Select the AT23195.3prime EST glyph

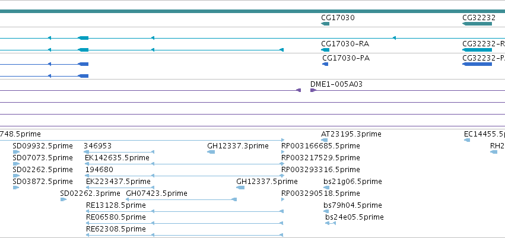(325, 140)
